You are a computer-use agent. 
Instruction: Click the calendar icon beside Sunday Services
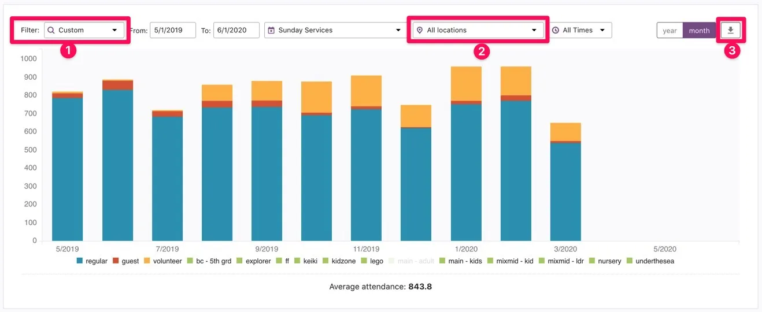tap(271, 30)
